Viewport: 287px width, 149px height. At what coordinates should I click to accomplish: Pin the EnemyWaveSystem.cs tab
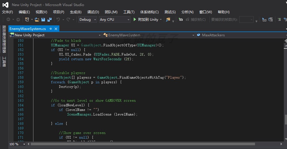pos(50,29)
